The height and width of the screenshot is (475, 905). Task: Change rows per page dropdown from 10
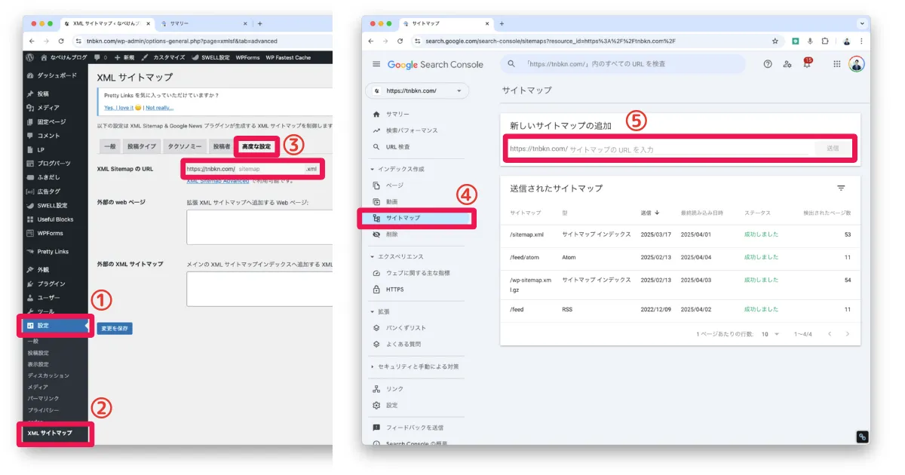(770, 333)
